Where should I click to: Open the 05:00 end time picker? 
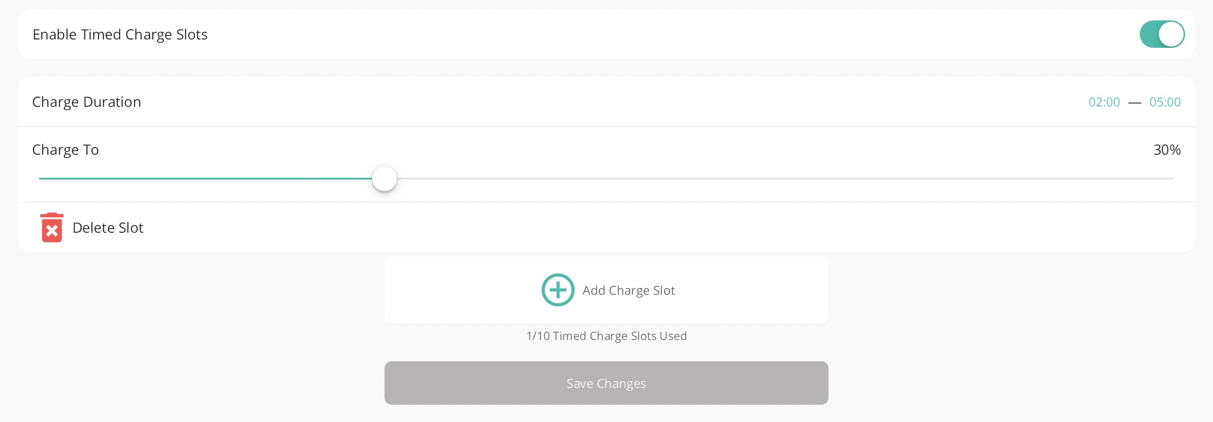[x=1165, y=102]
